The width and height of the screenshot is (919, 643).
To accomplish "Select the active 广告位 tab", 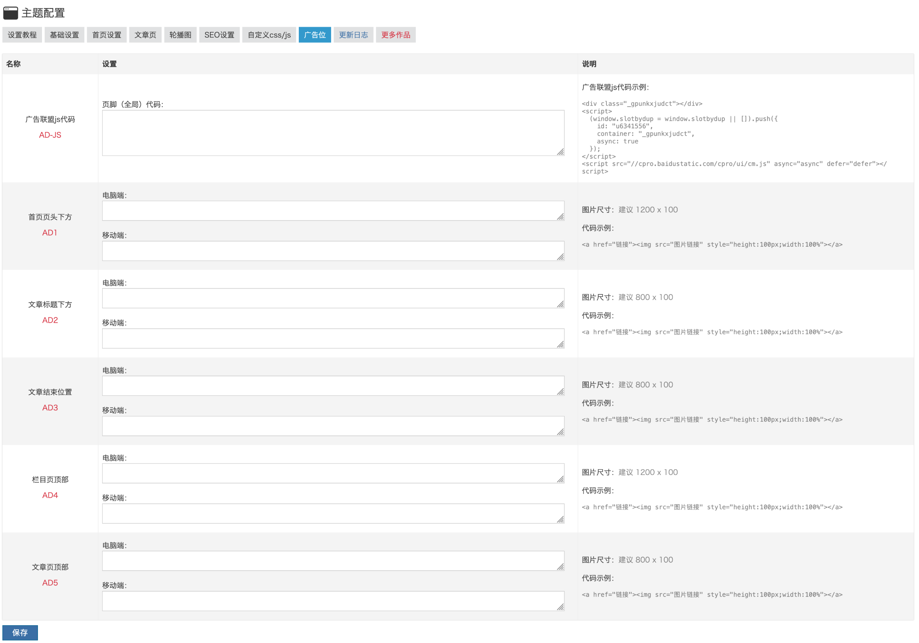I will (x=315, y=35).
